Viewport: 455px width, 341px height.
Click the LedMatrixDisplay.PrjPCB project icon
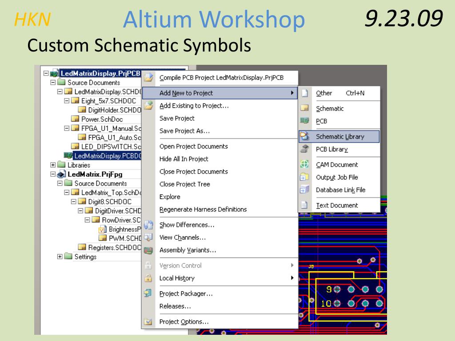pos(55,73)
